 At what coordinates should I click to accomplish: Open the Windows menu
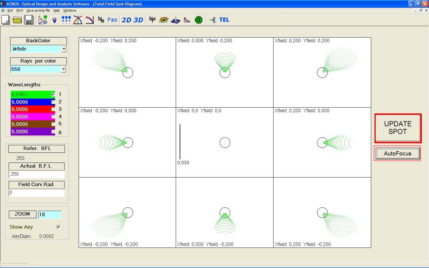[x=70, y=10]
